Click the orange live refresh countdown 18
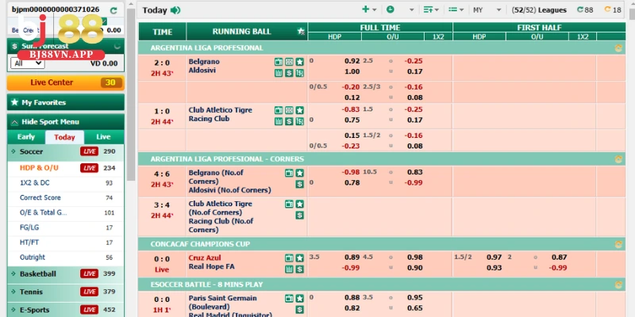The height and width of the screenshot is (317, 635). tap(613, 10)
